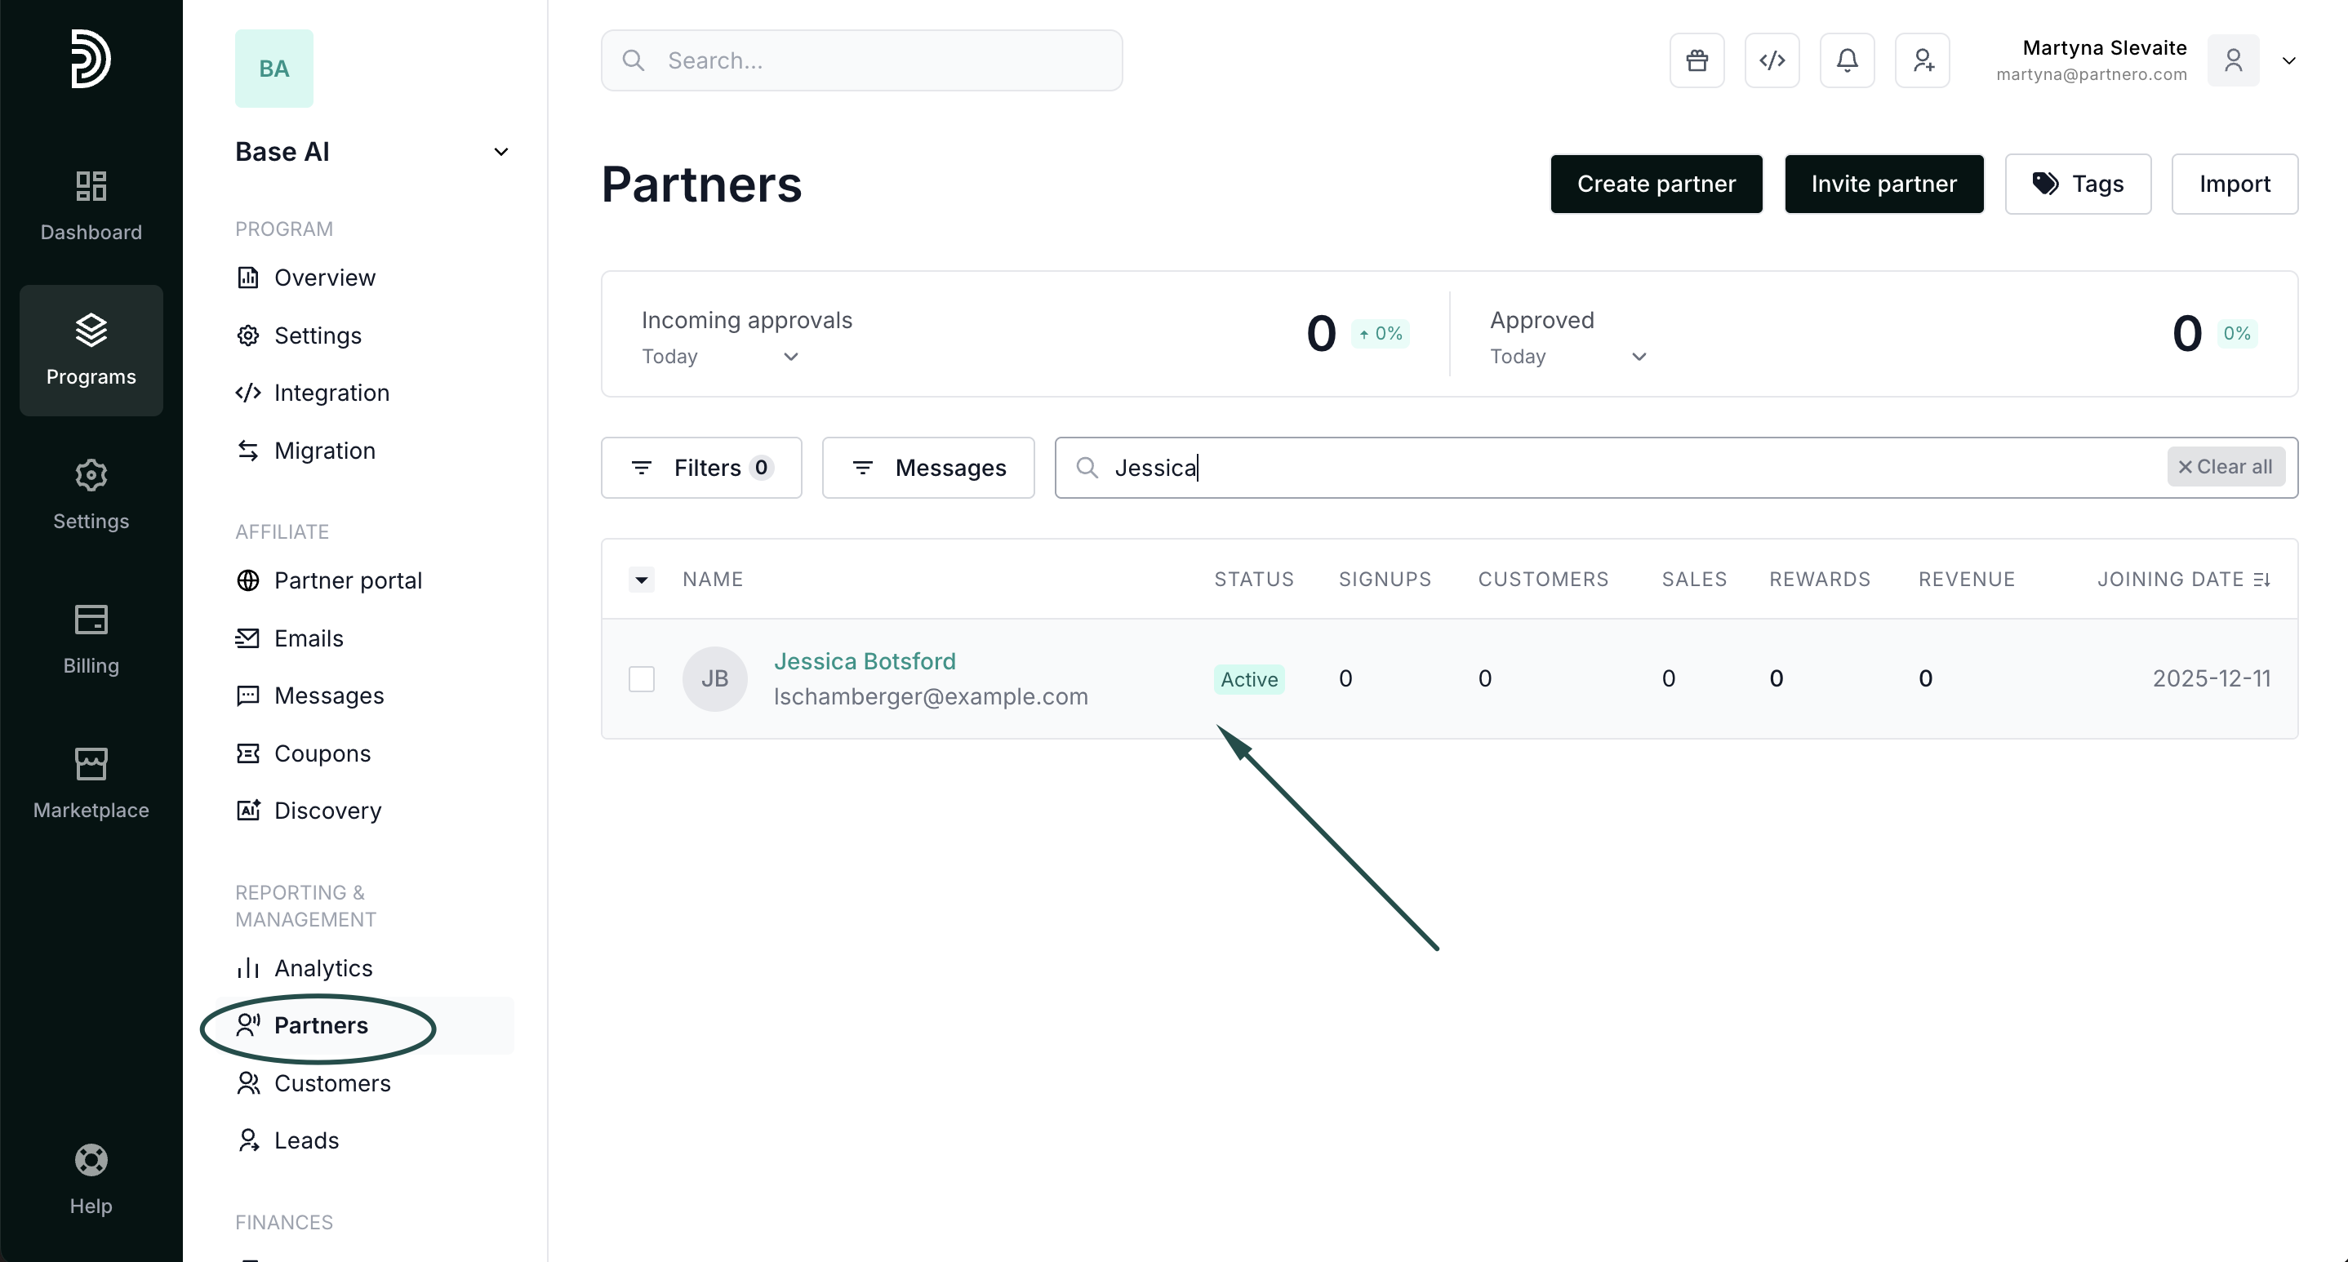Click the Create partner button
The image size is (2348, 1262).
click(x=1655, y=184)
